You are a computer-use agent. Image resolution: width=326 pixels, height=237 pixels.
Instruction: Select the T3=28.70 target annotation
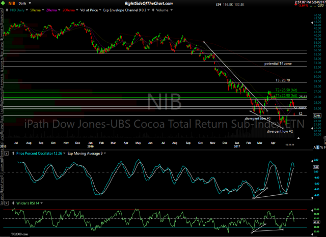(x=283, y=80)
